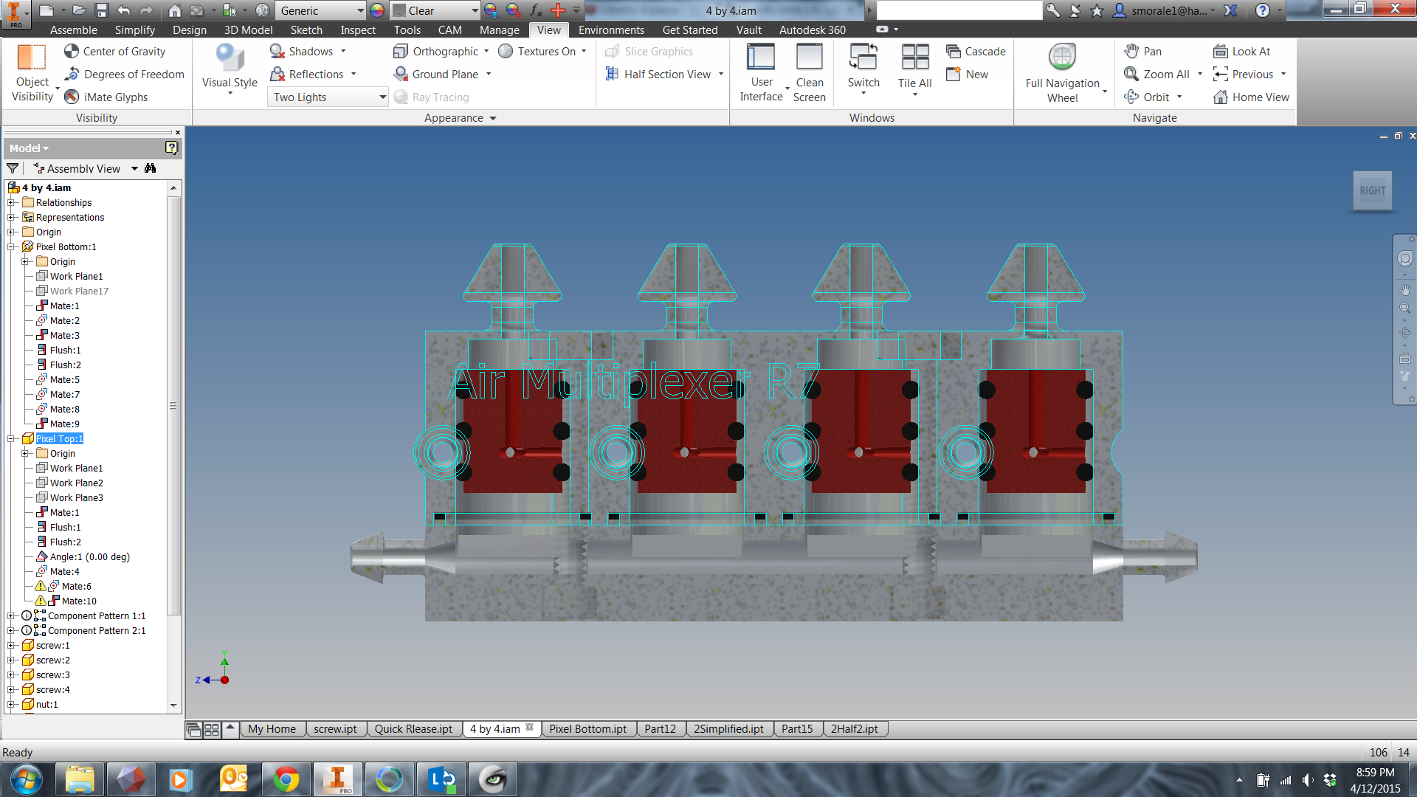Open the Pixel Bottom.ipt document tab
The width and height of the screenshot is (1417, 797).
point(587,729)
